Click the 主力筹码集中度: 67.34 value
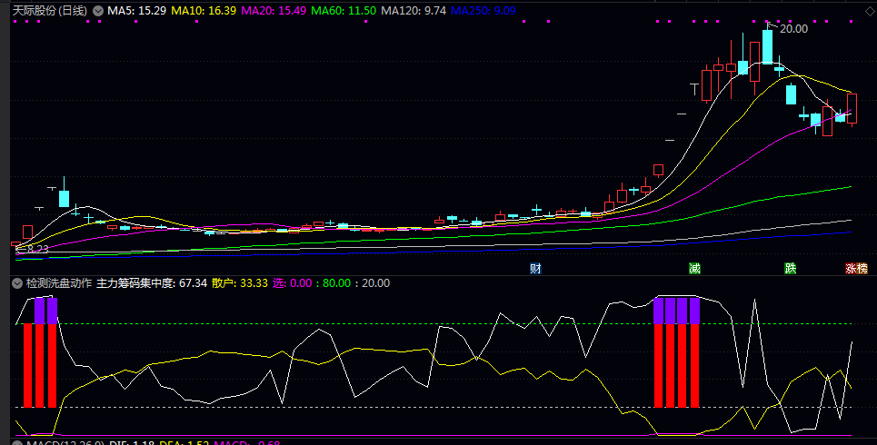Viewport: 877px width, 445px height. pos(152,283)
